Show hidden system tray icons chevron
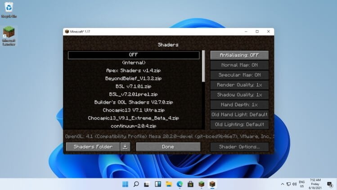The image size is (337, 190). 283,184
